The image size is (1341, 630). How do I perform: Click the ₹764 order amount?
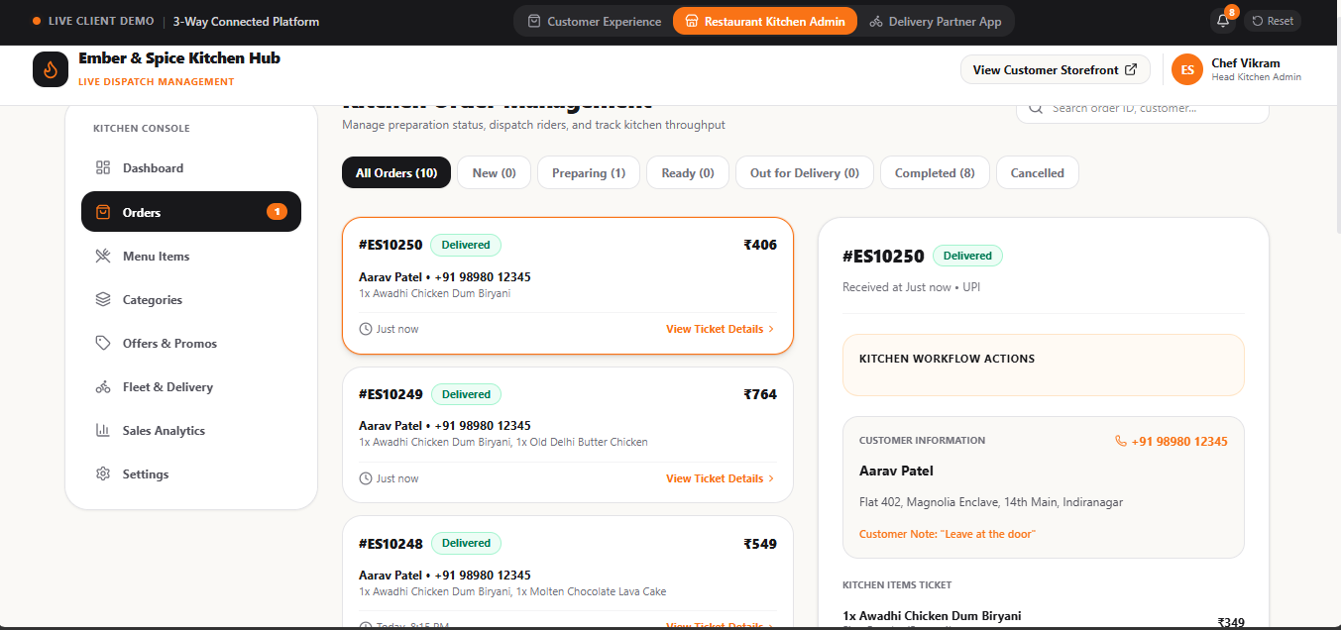tap(760, 394)
